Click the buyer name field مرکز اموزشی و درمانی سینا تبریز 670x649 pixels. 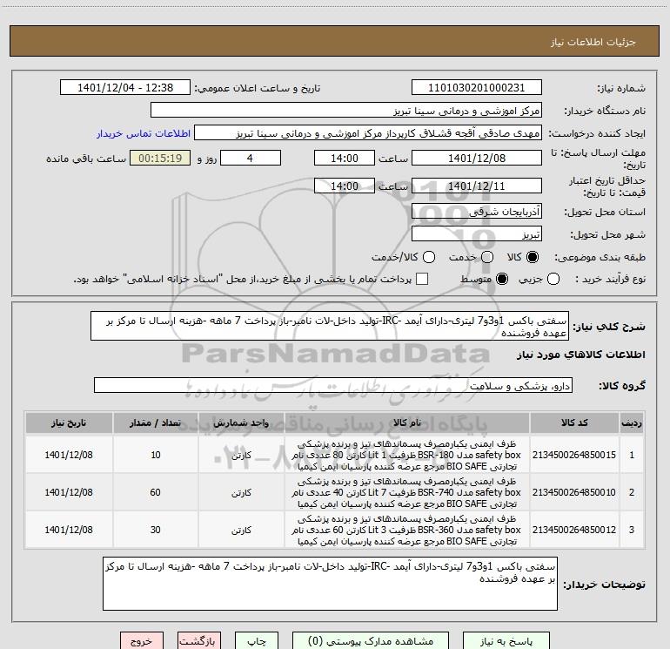(346, 111)
